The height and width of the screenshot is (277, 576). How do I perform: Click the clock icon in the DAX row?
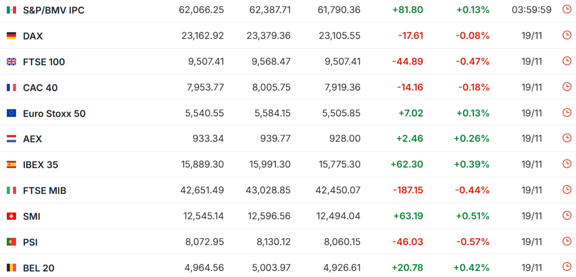[566, 35]
